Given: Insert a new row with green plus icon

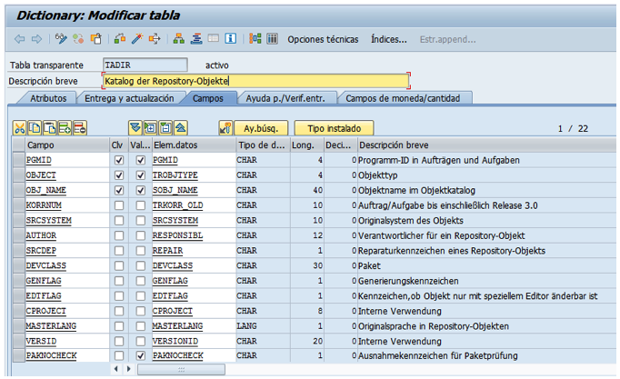Looking at the screenshot, I should coord(65,128).
